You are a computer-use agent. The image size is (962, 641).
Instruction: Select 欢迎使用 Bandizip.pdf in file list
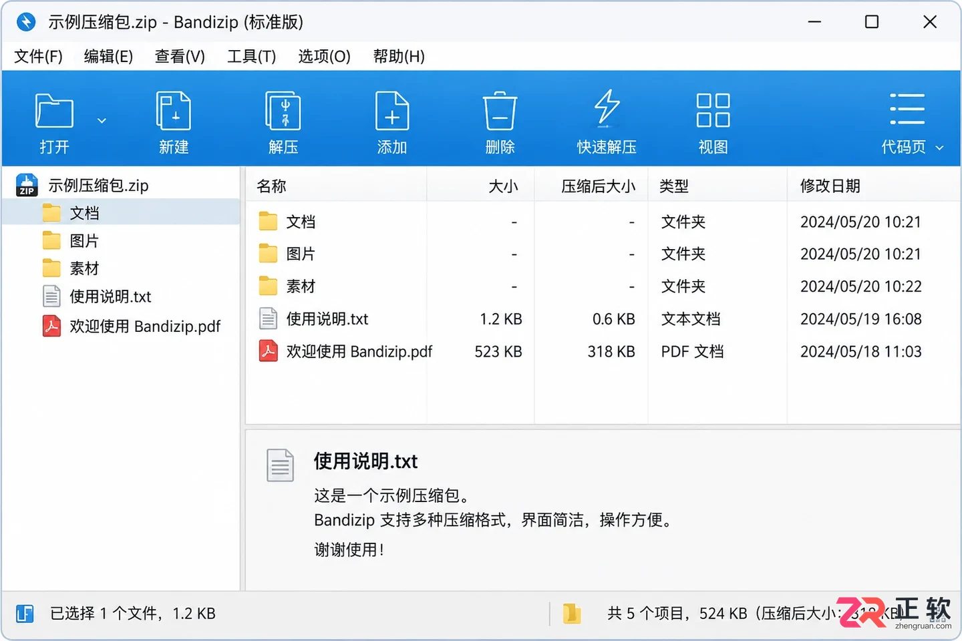(x=603, y=351)
